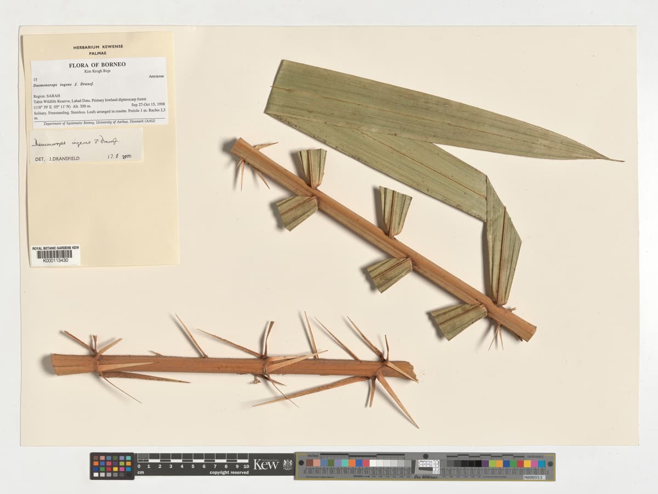
Task: Click the 'cm' unit label on the ruler
Action: [140, 472]
